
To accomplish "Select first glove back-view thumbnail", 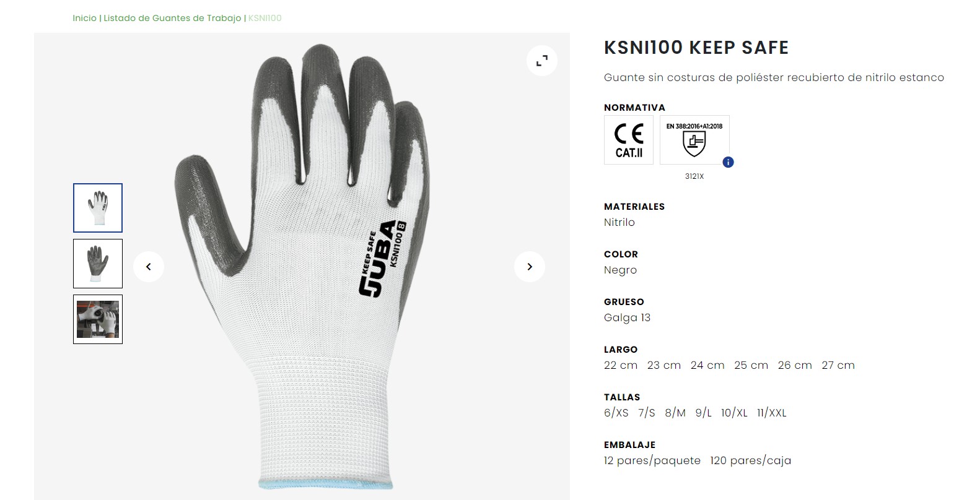I will (x=98, y=208).
